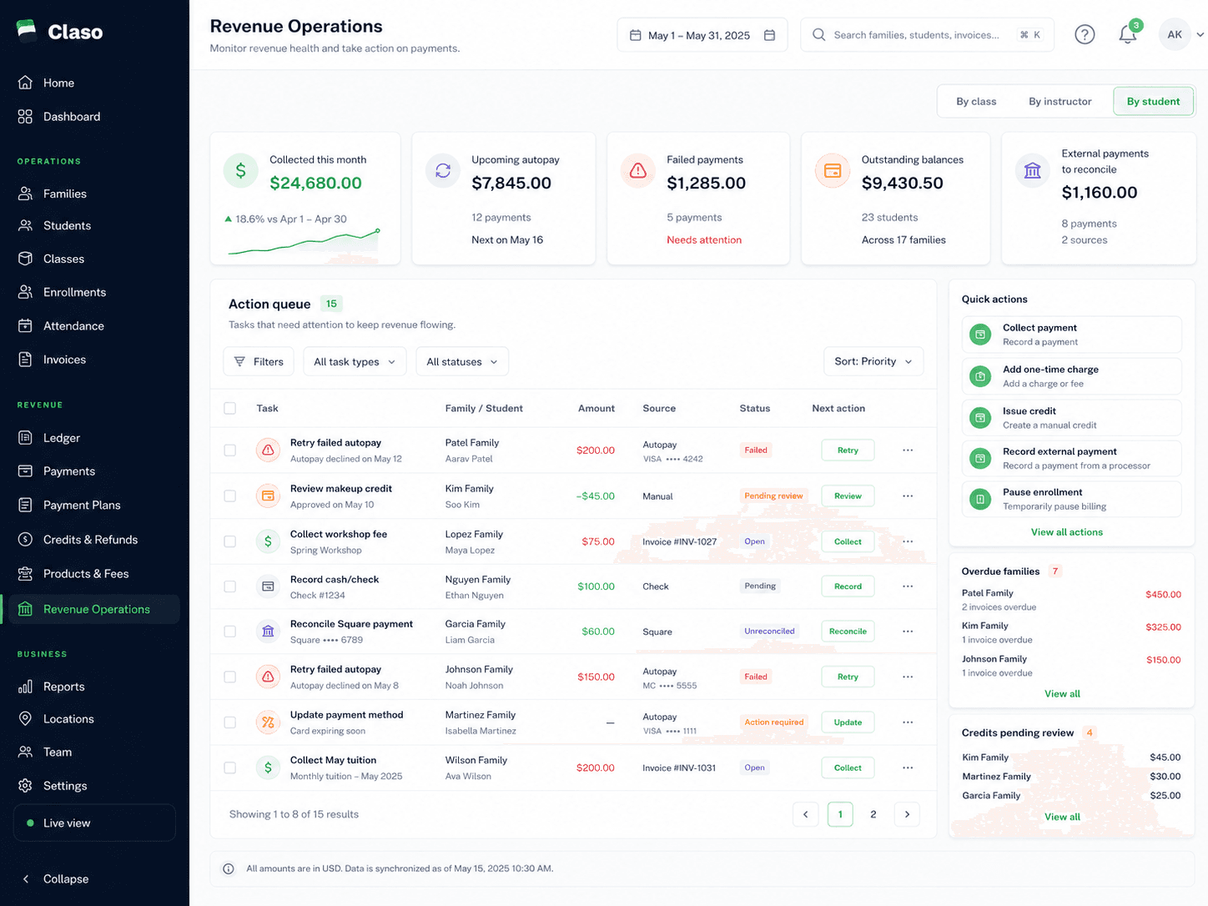Viewport: 1208px width, 906px height.
Task: Click the warning icon on Failed payments
Action: tap(638, 171)
